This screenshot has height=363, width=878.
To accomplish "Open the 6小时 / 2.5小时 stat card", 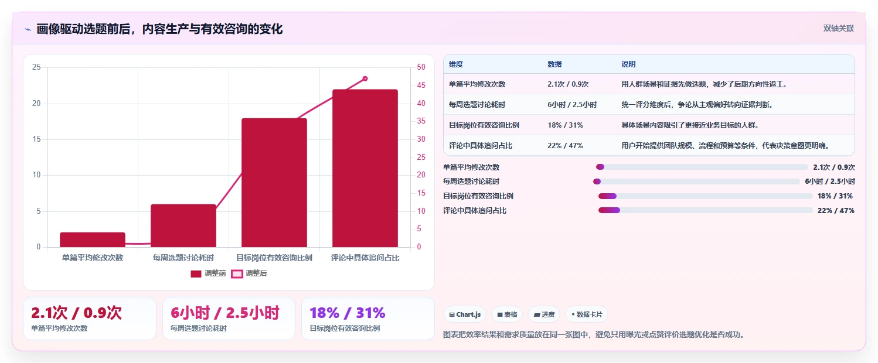I will coord(229,319).
